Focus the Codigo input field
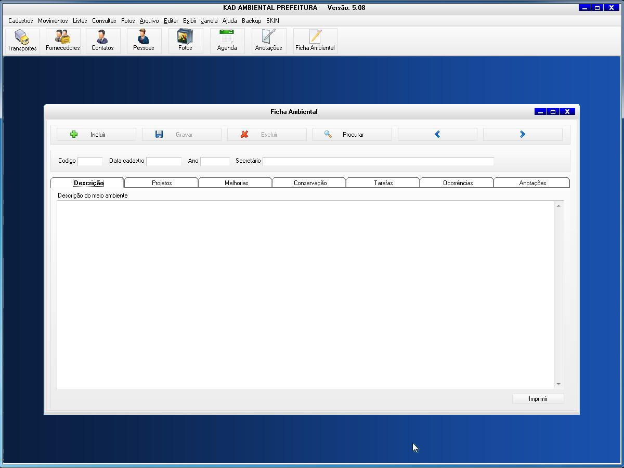 [x=90, y=161]
